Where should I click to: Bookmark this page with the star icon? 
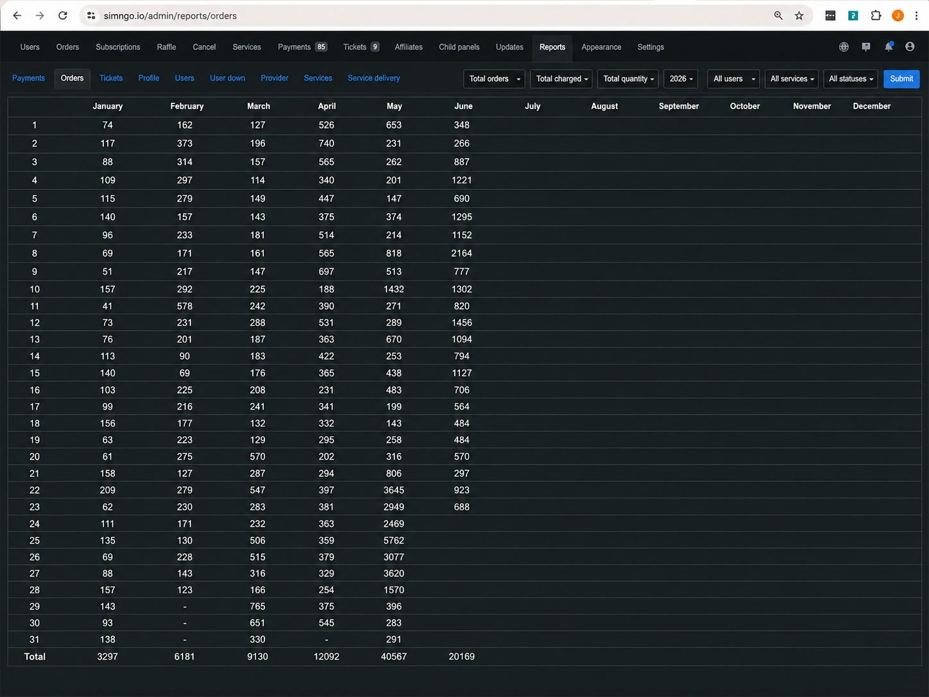[x=799, y=15]
